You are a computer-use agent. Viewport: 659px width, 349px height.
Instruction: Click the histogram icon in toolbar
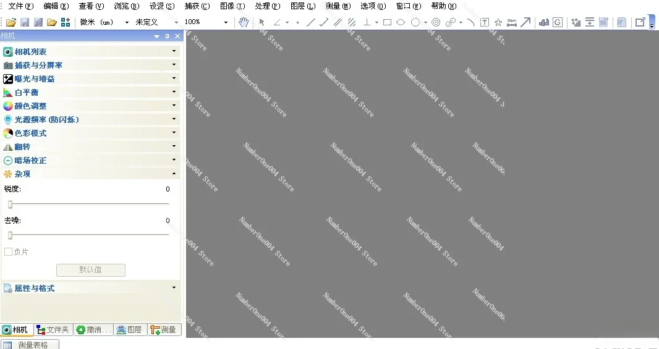pos(544,22)
